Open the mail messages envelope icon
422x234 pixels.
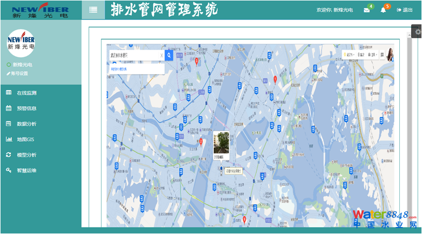click(367, 10)
